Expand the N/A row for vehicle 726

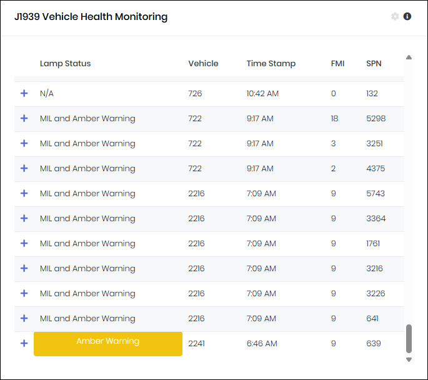click(x=24, y=93)
